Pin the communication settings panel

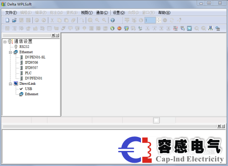tap(53, 35)
